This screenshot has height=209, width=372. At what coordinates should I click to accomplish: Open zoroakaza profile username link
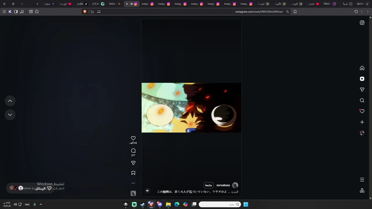click(x=223, y=185)
